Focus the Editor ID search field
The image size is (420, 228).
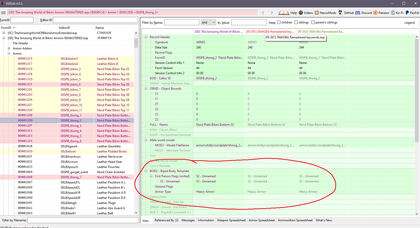tap(96, 20)
